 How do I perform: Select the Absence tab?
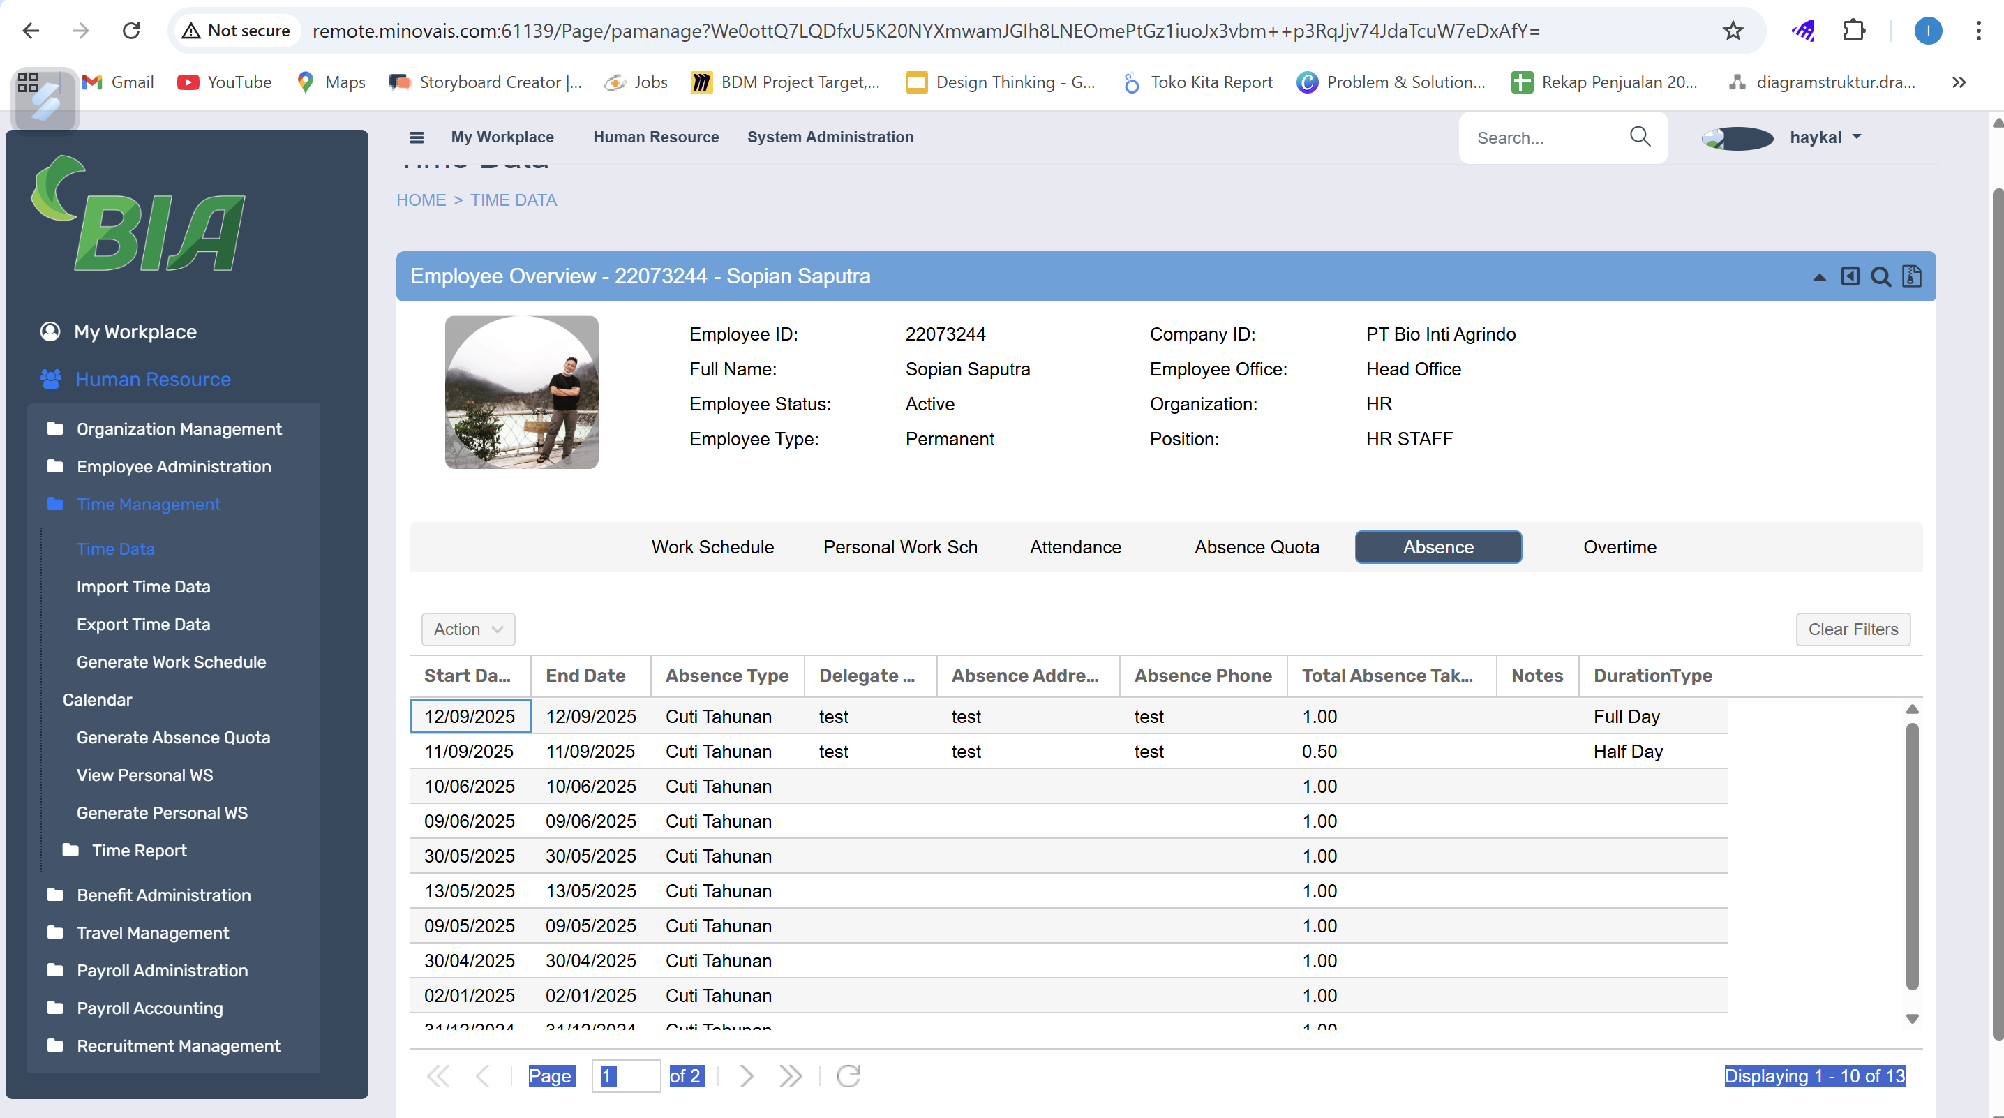click(1437, 547)
